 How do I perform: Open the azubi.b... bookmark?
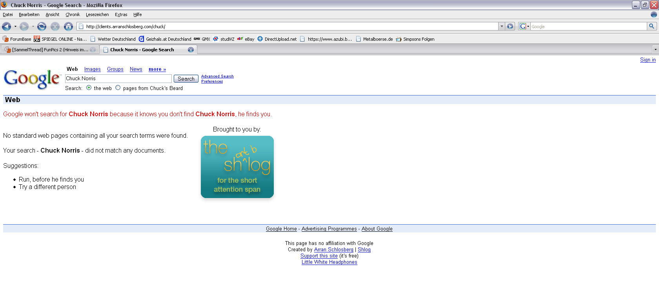[x=326, y=39]
